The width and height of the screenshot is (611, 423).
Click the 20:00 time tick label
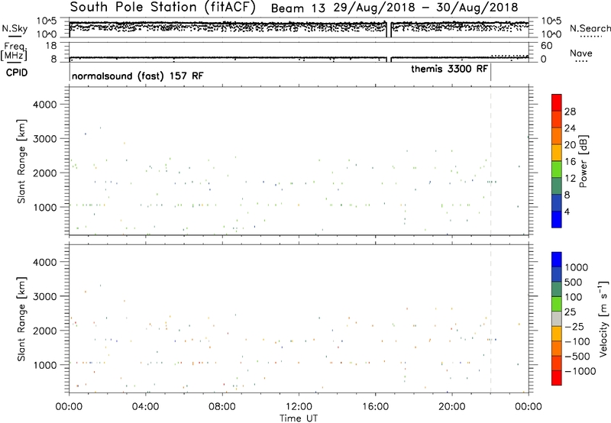tap(451, 407)
